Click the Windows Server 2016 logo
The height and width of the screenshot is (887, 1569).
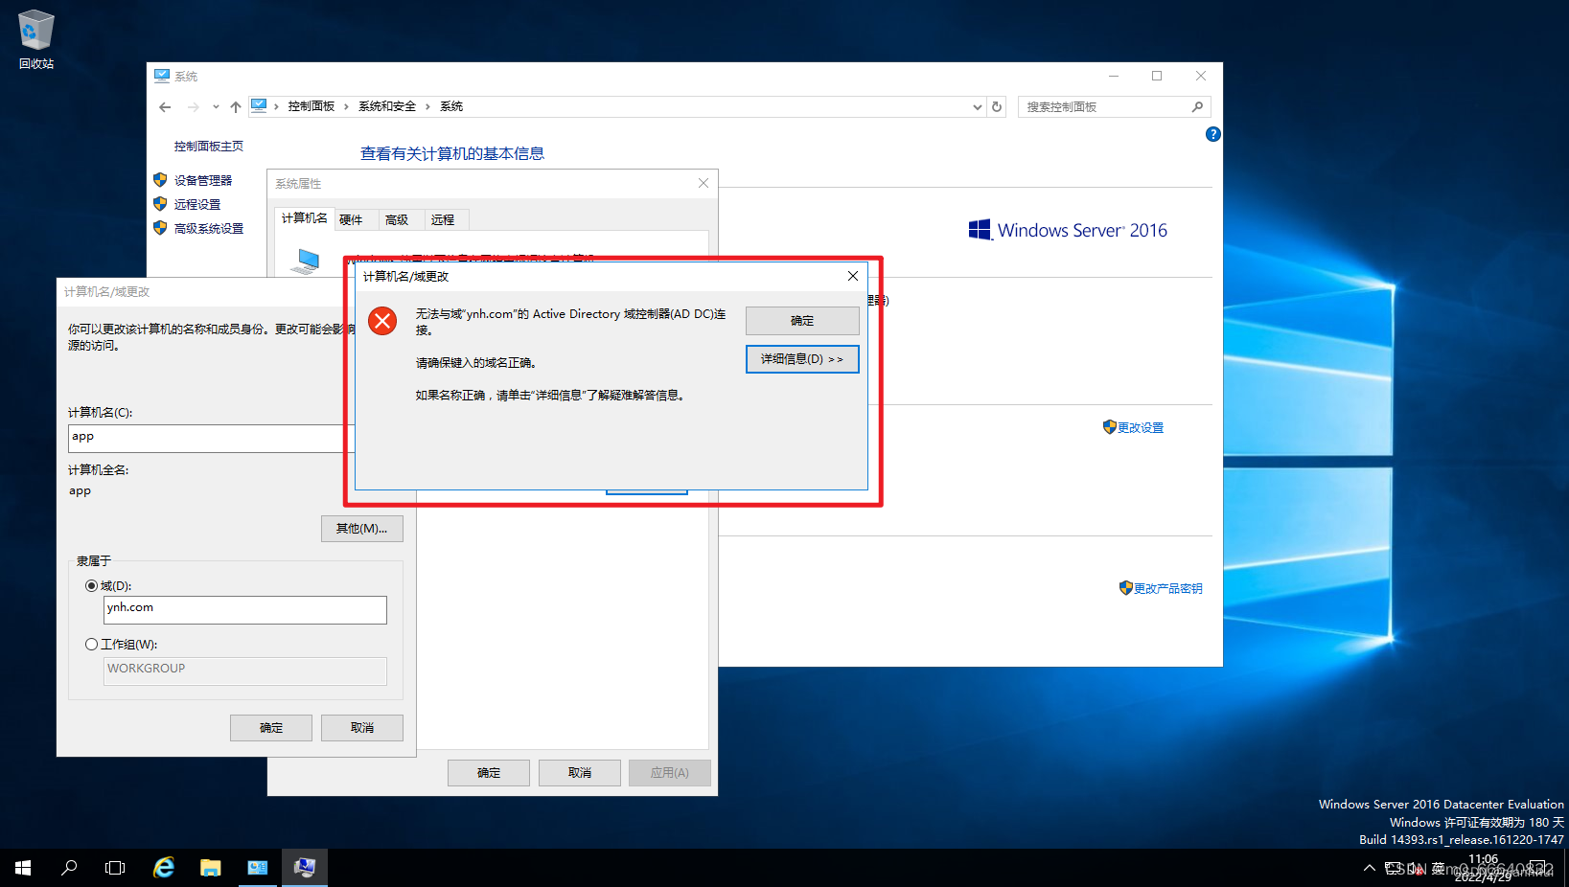coord(1068,230)
